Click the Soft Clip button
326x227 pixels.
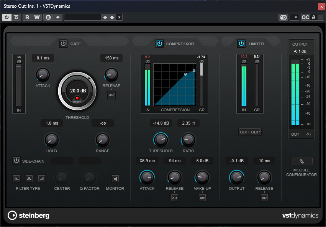250,132
